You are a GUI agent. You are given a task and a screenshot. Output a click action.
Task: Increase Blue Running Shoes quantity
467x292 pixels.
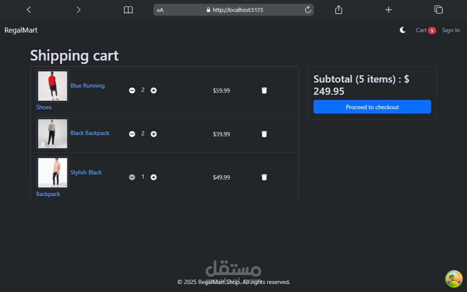coord(154,91)
